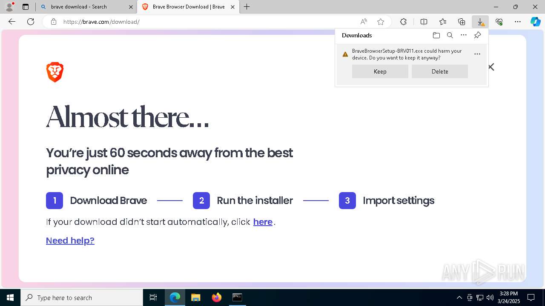The image size is (545, 306).
Task: Click the download warning message text
Action: point(407,54)
